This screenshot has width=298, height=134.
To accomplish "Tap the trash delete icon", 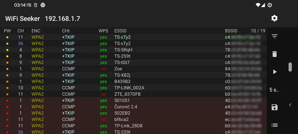I will 274,54.
